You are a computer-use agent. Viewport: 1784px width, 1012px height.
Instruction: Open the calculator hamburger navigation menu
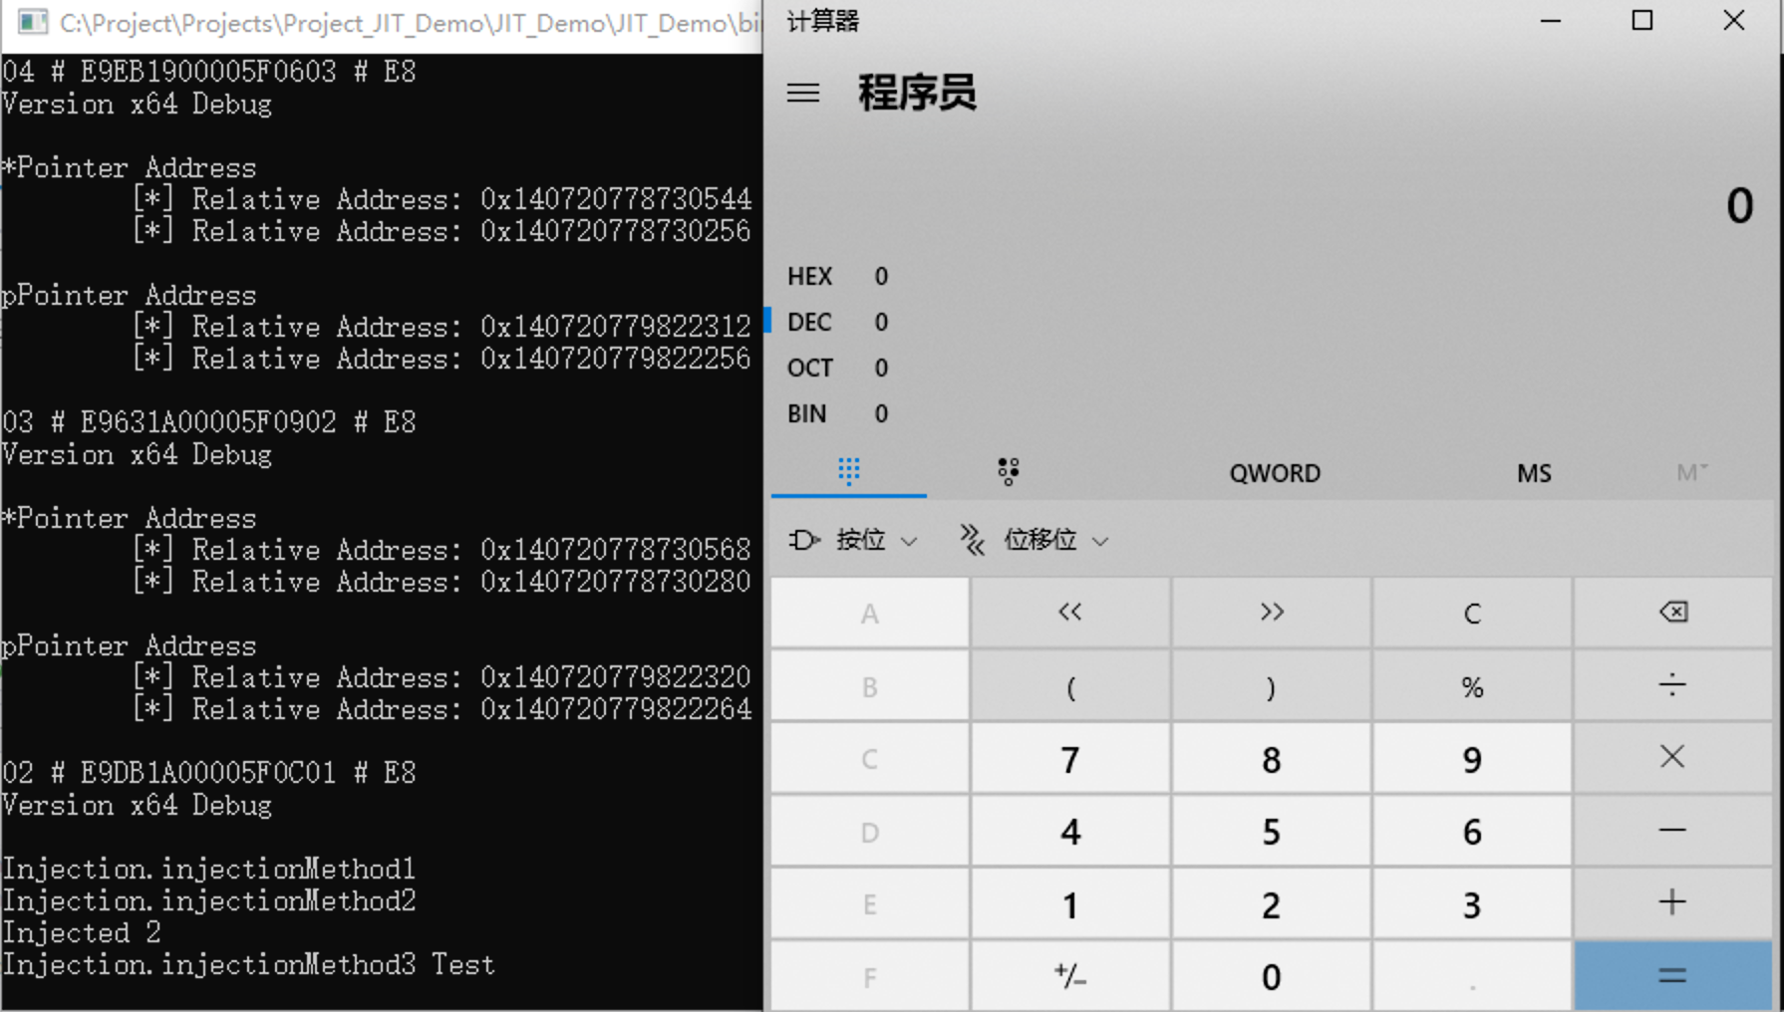pyautogui.click(x=803, y=94)
